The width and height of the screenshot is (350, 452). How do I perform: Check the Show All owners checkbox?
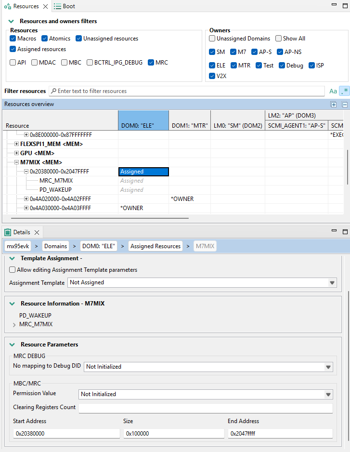[278, 39]
